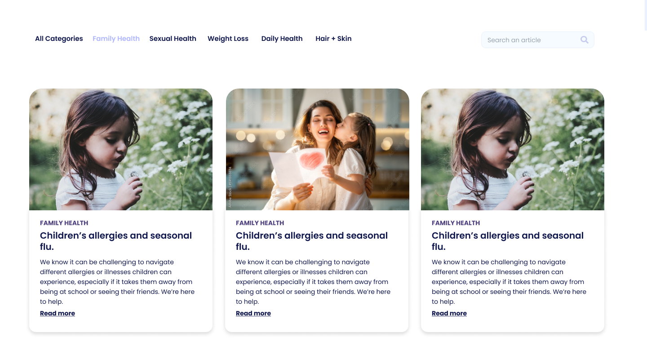The width and height of the screenshot is (647, 364).
Task: Focus the Search an article field
Action: [537, 40]
